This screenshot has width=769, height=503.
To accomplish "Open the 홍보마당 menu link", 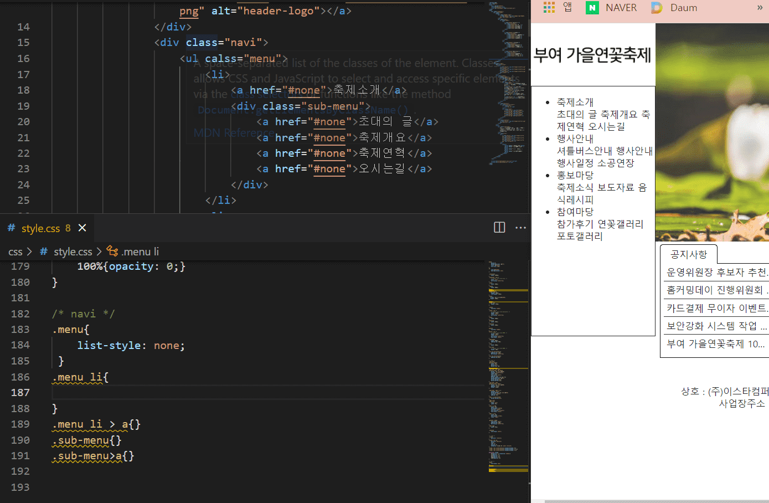I will coord(575,176).
